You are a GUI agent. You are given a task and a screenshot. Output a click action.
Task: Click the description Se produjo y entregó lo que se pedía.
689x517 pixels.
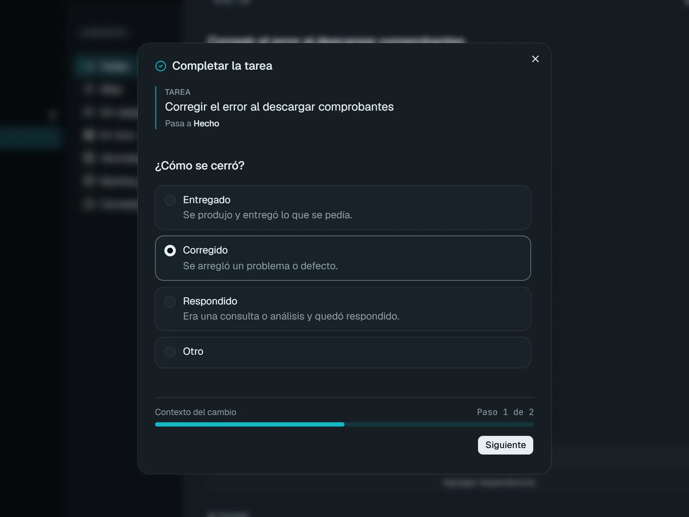[268, 215]
